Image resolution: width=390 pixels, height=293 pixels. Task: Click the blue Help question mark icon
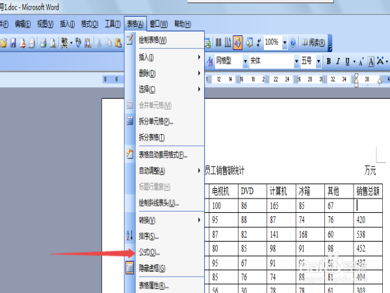point(293,43)
